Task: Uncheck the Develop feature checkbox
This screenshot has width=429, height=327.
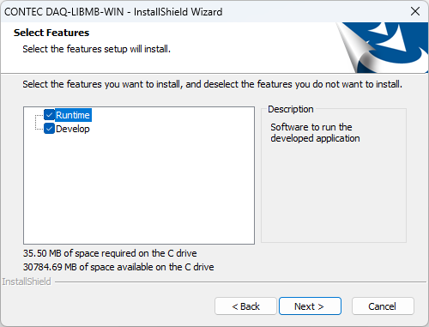Action: pos(49,129)
